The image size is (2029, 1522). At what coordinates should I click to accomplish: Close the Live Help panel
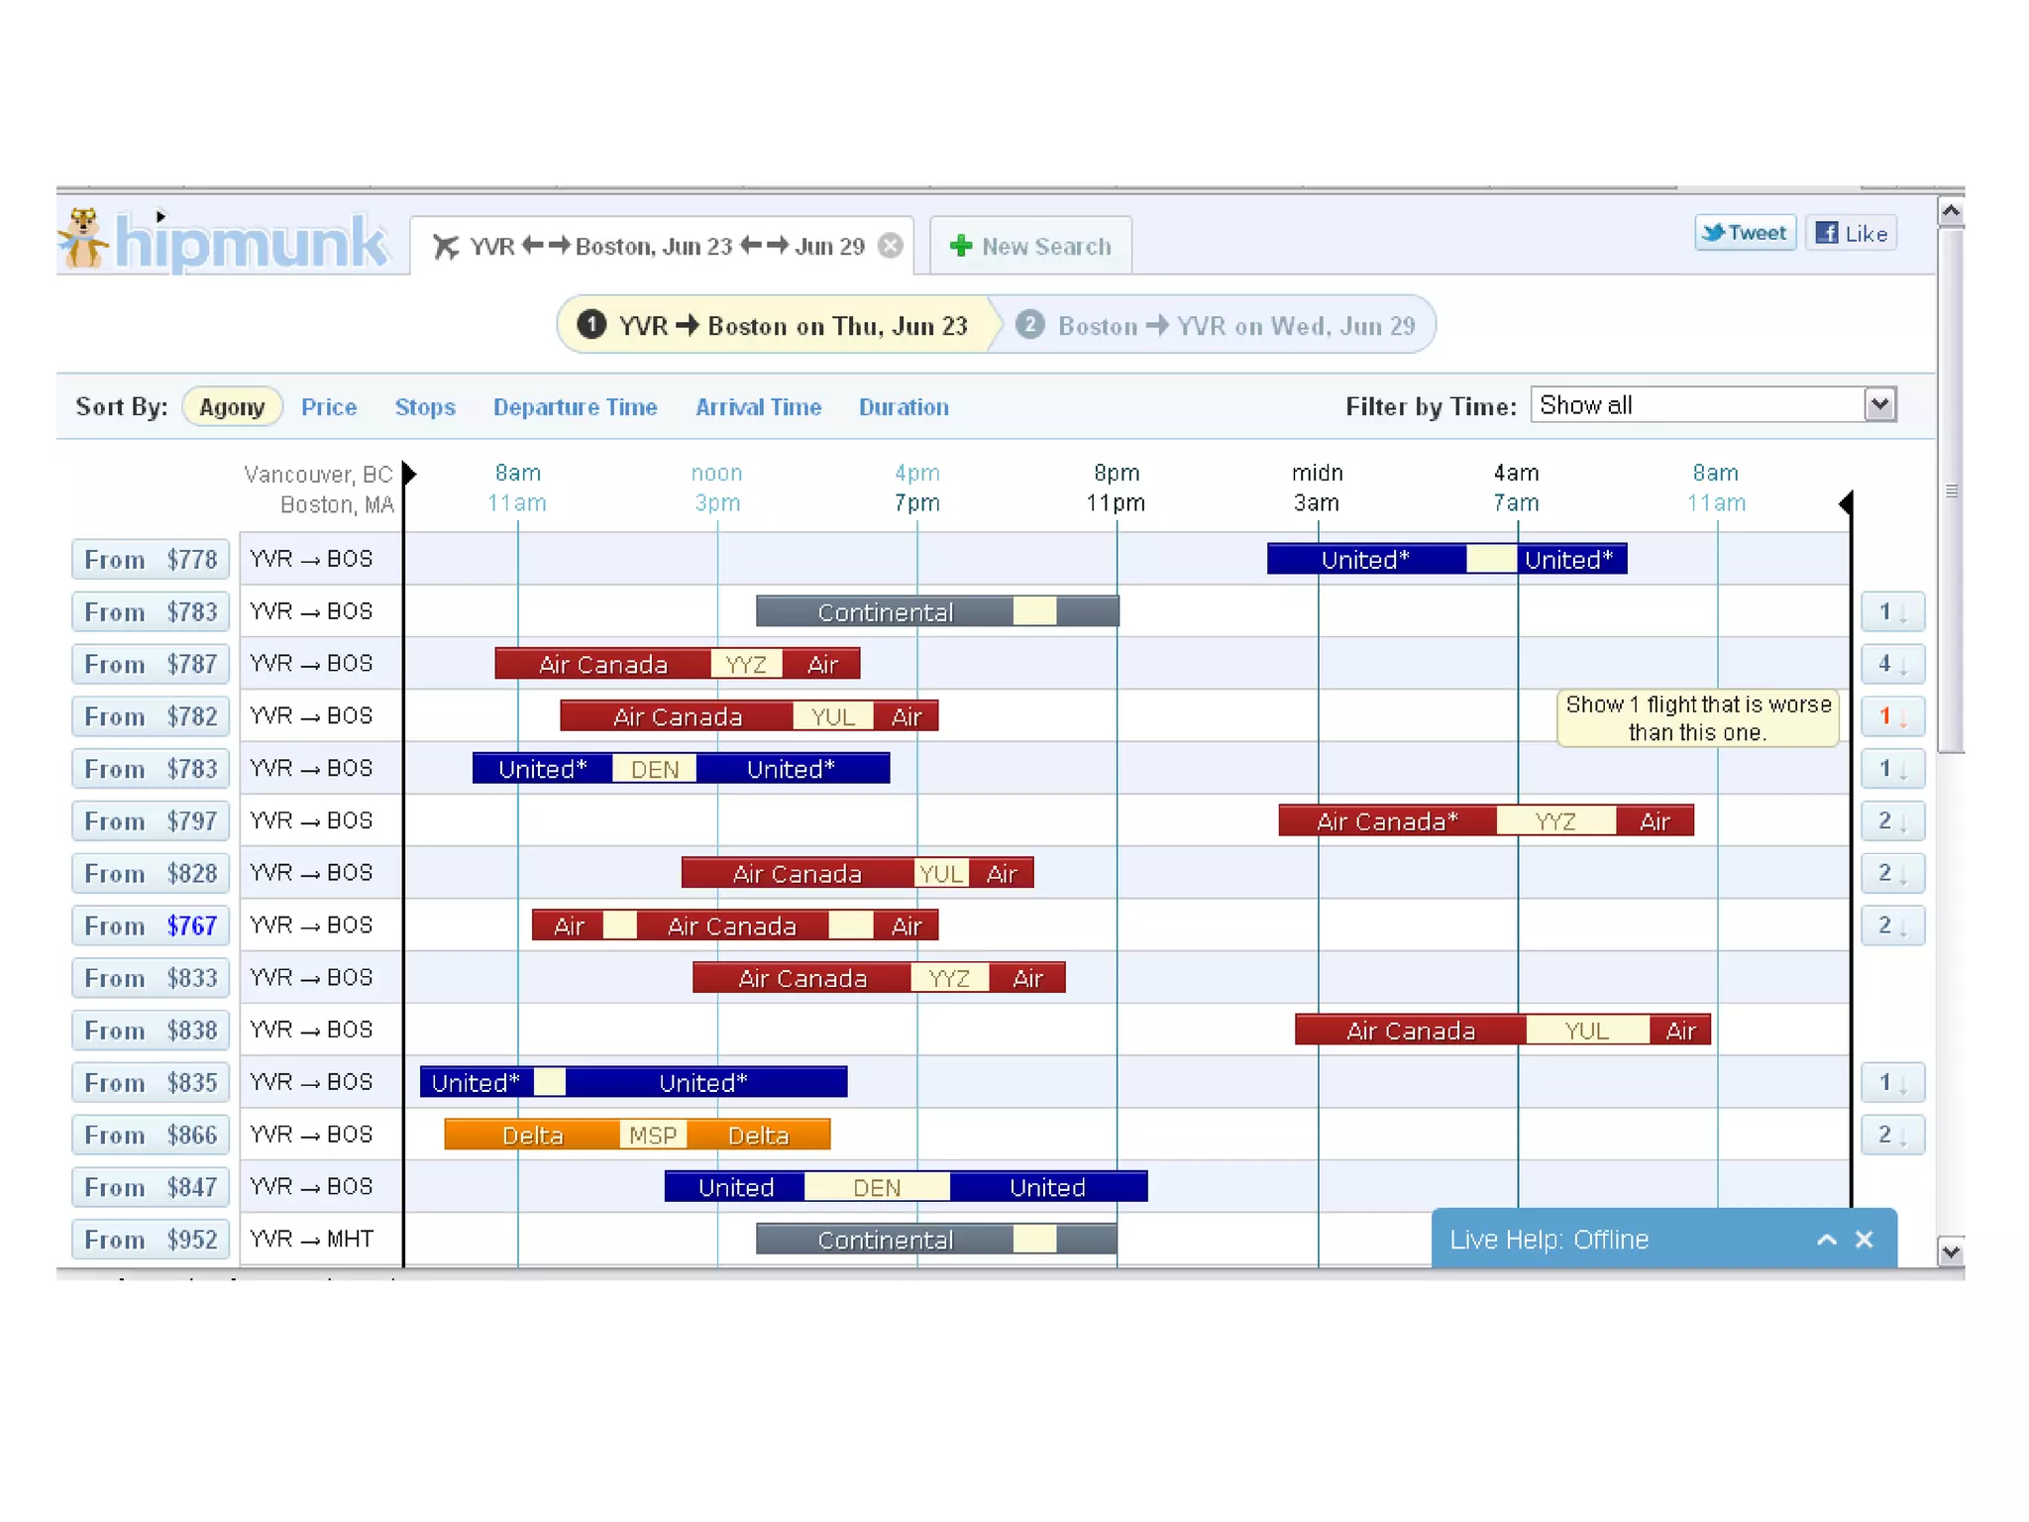point(1865,1240)
